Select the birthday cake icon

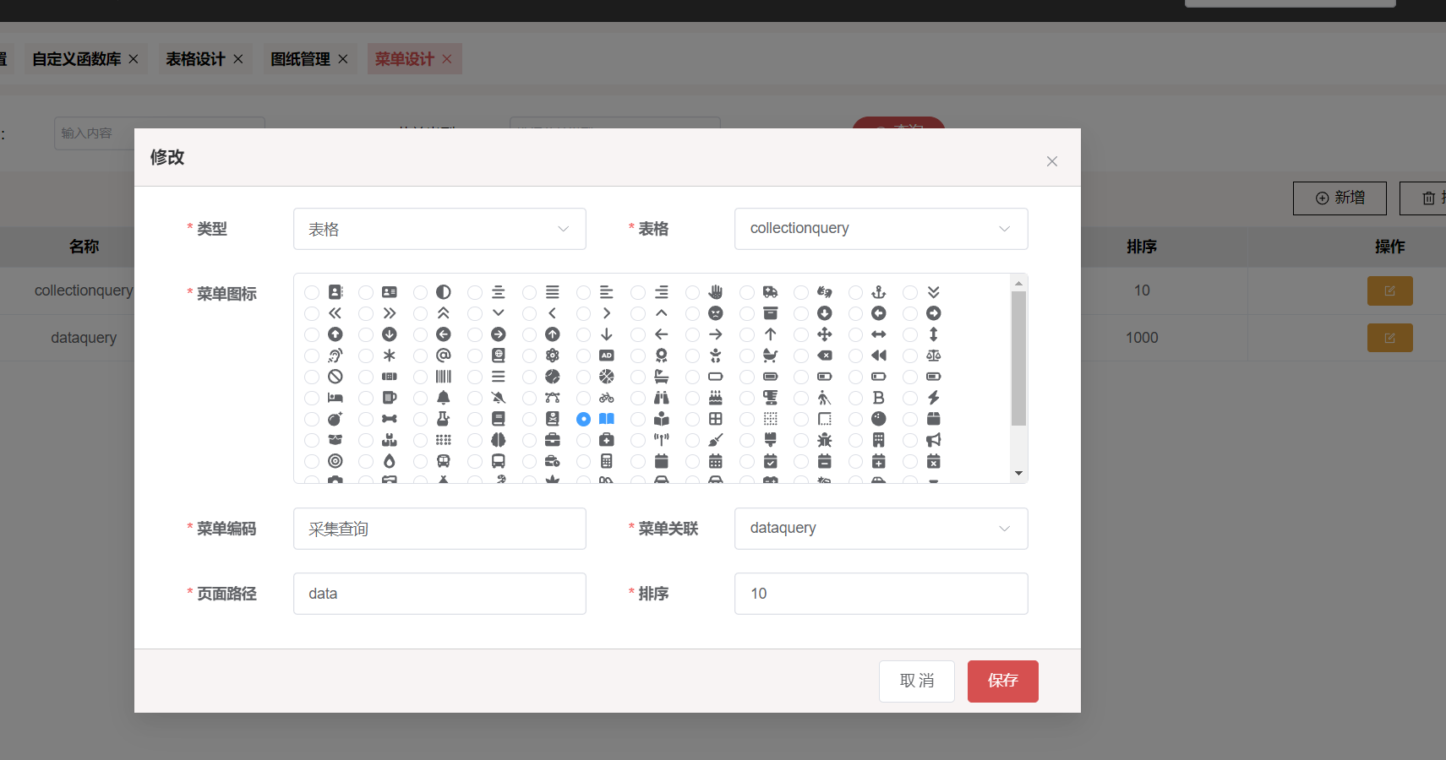[716, 398]
